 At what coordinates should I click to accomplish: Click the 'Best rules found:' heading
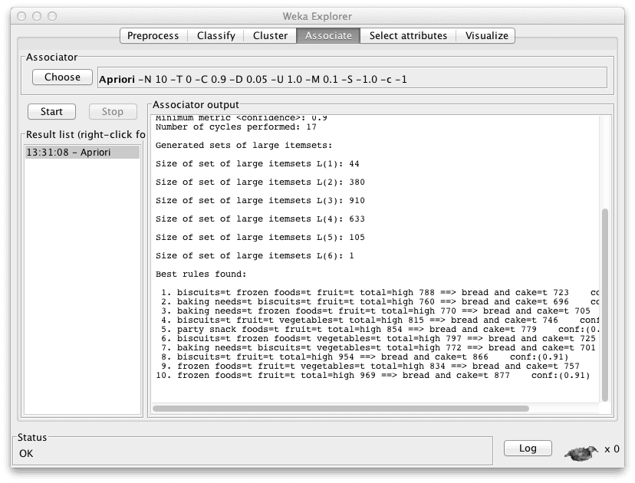pyautogui.click(x=201, y=274)
